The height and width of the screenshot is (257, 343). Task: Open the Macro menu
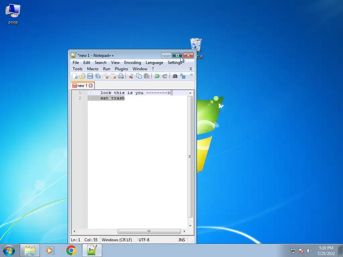click(93, 69)
